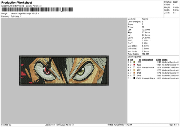Click the red color swatch for stop 2
The width and height of the screenshot is (180, 127).
[x=134, y=65]
